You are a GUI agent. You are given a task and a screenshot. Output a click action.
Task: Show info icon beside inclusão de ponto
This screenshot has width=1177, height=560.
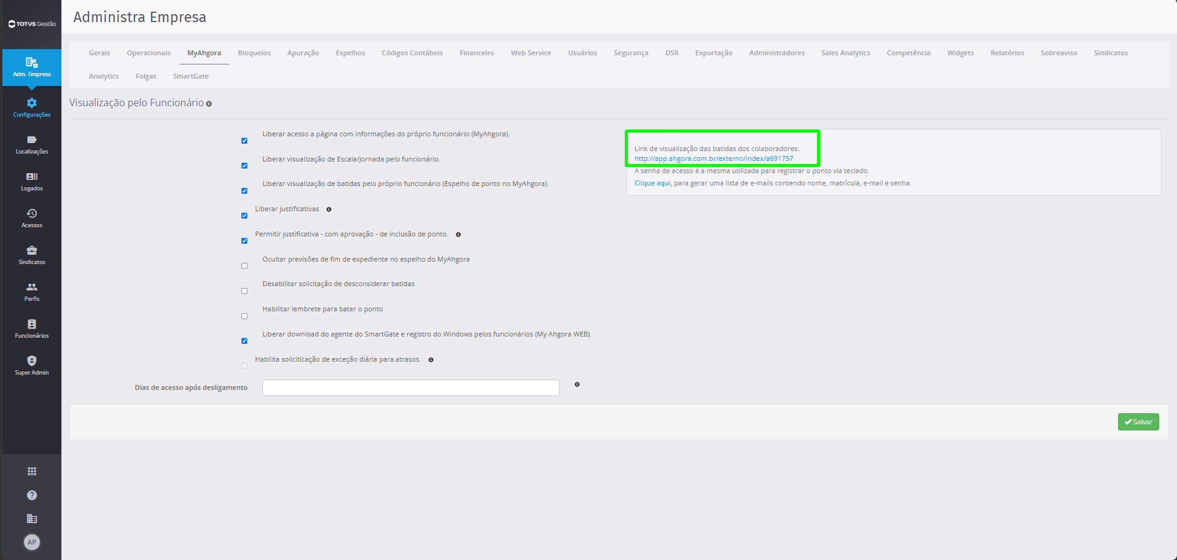tap(458, 235)
